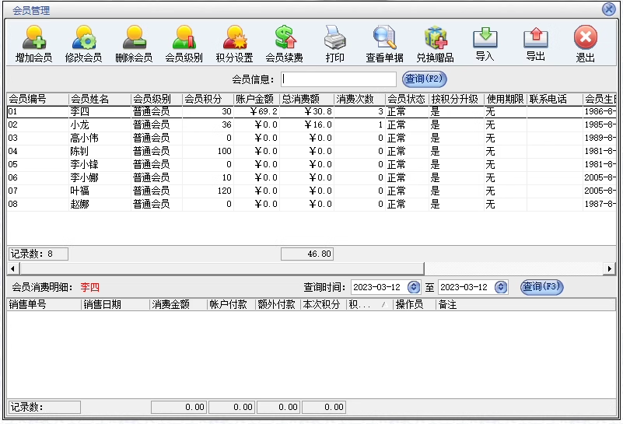The image size is (623, 424).
Task: Click the 会员续费 (member renewal) icon
Action: point(285,44)
